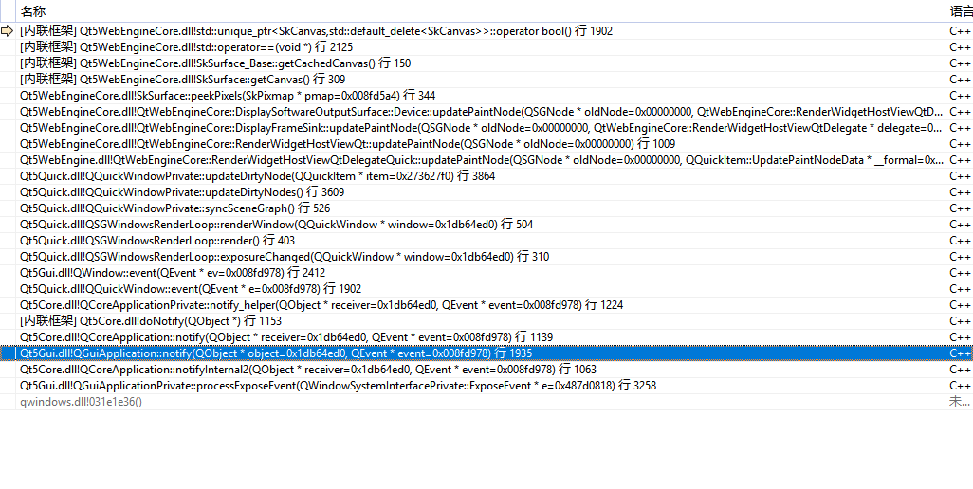973x489 pixels.
Task: Click the yellow current-frame arrow indicator
Action: tap(8, 31)
